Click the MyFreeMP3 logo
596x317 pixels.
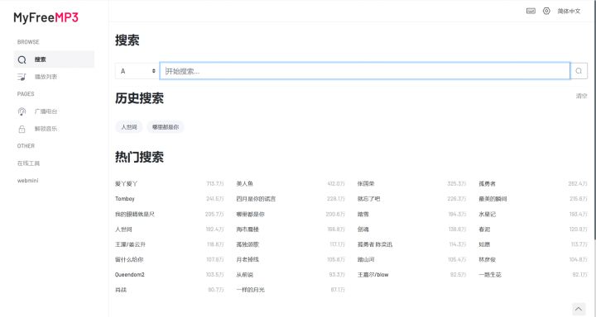tap(46, 17)
